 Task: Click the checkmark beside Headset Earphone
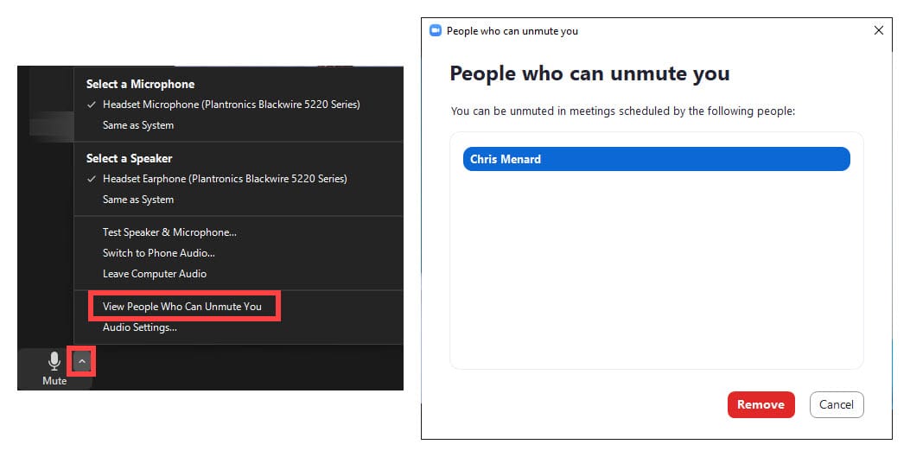92,179
